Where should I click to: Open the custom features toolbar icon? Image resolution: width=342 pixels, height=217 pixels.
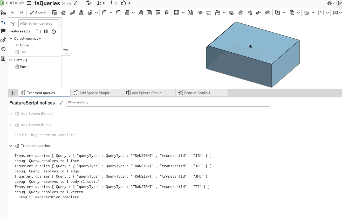coord(335,13)
